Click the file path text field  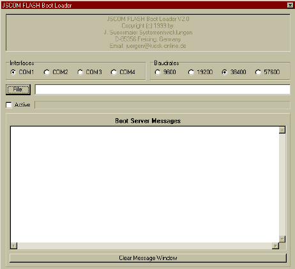(x=162, y=89)
